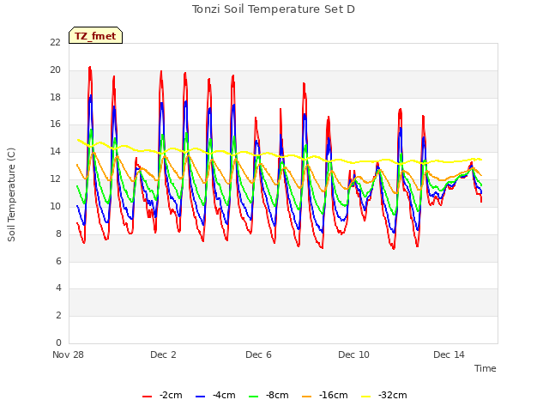The height and width of the screenshot is (412, 549).
Task: Select the -32cm legend label
Action: (393, 395)
